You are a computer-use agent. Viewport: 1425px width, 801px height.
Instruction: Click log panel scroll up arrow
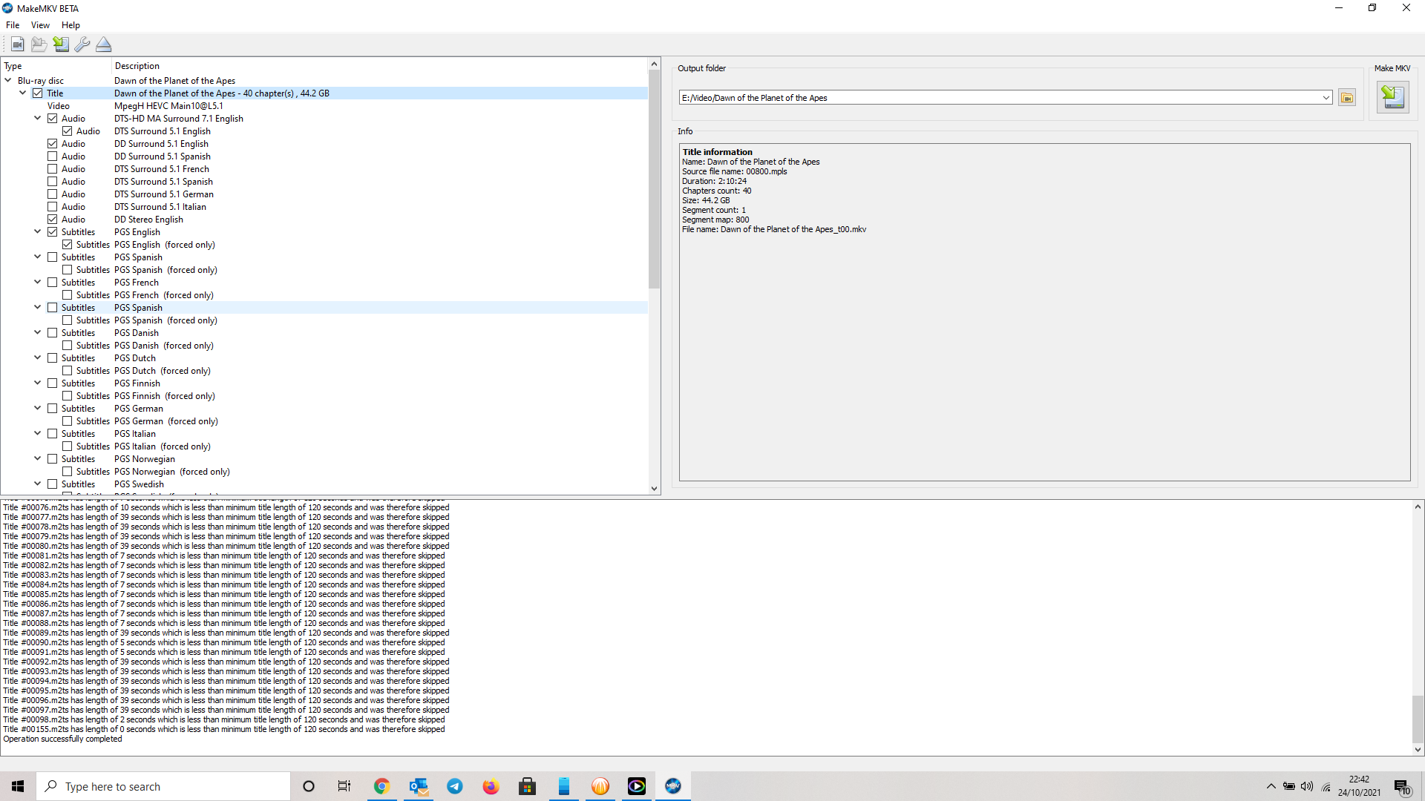click(x=1418, y=507)
